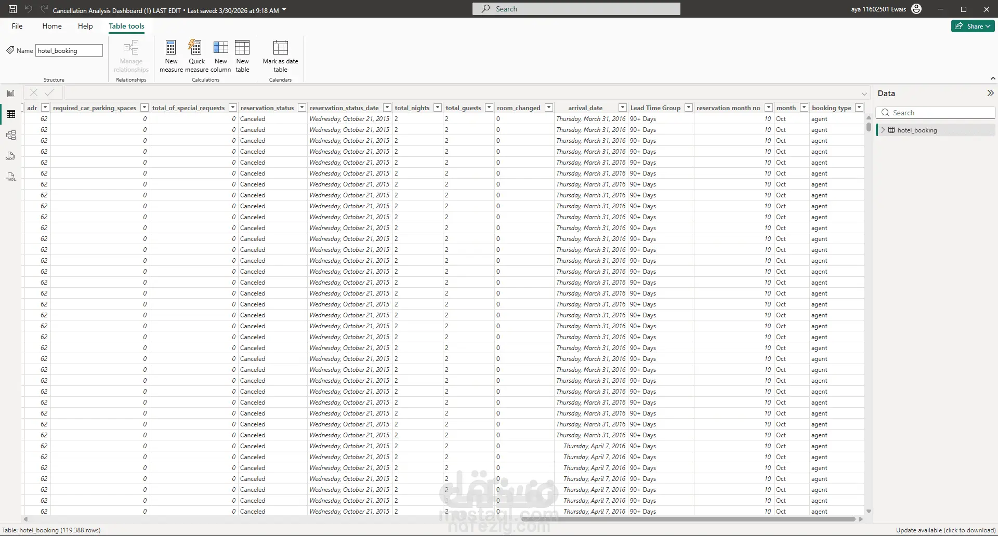Click the horizontal scrollbar thumb
This screenshot has height=536, width=998.
(688, 519)
